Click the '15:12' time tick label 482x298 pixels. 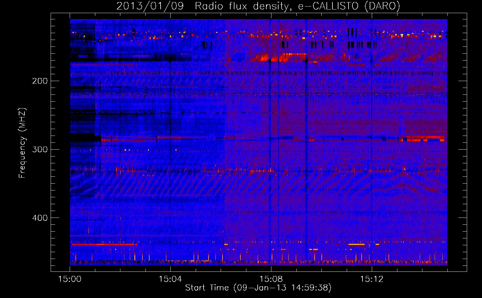(372, 279)
